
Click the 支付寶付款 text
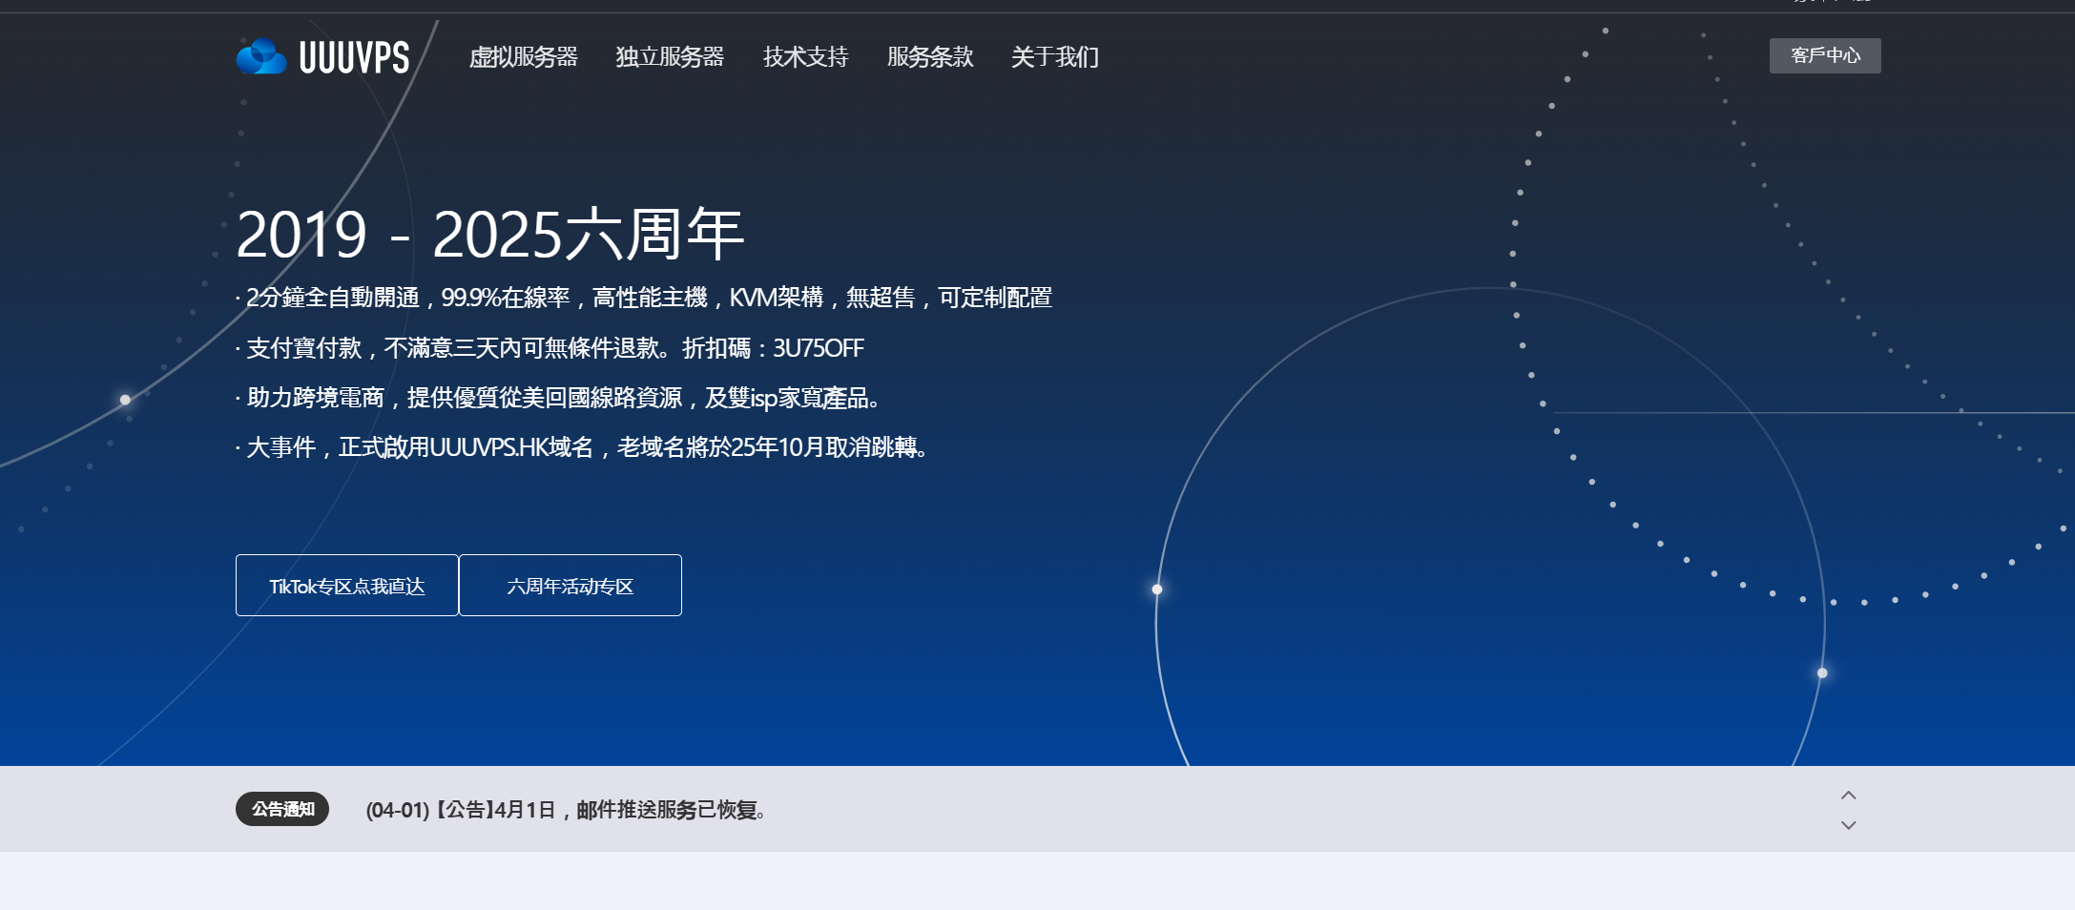(303, 348)
